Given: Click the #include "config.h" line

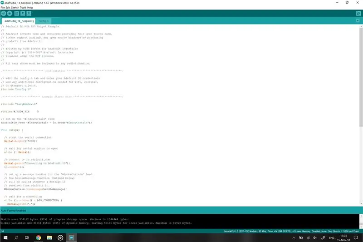Looking at the screenshot, I should coord(16,89).
